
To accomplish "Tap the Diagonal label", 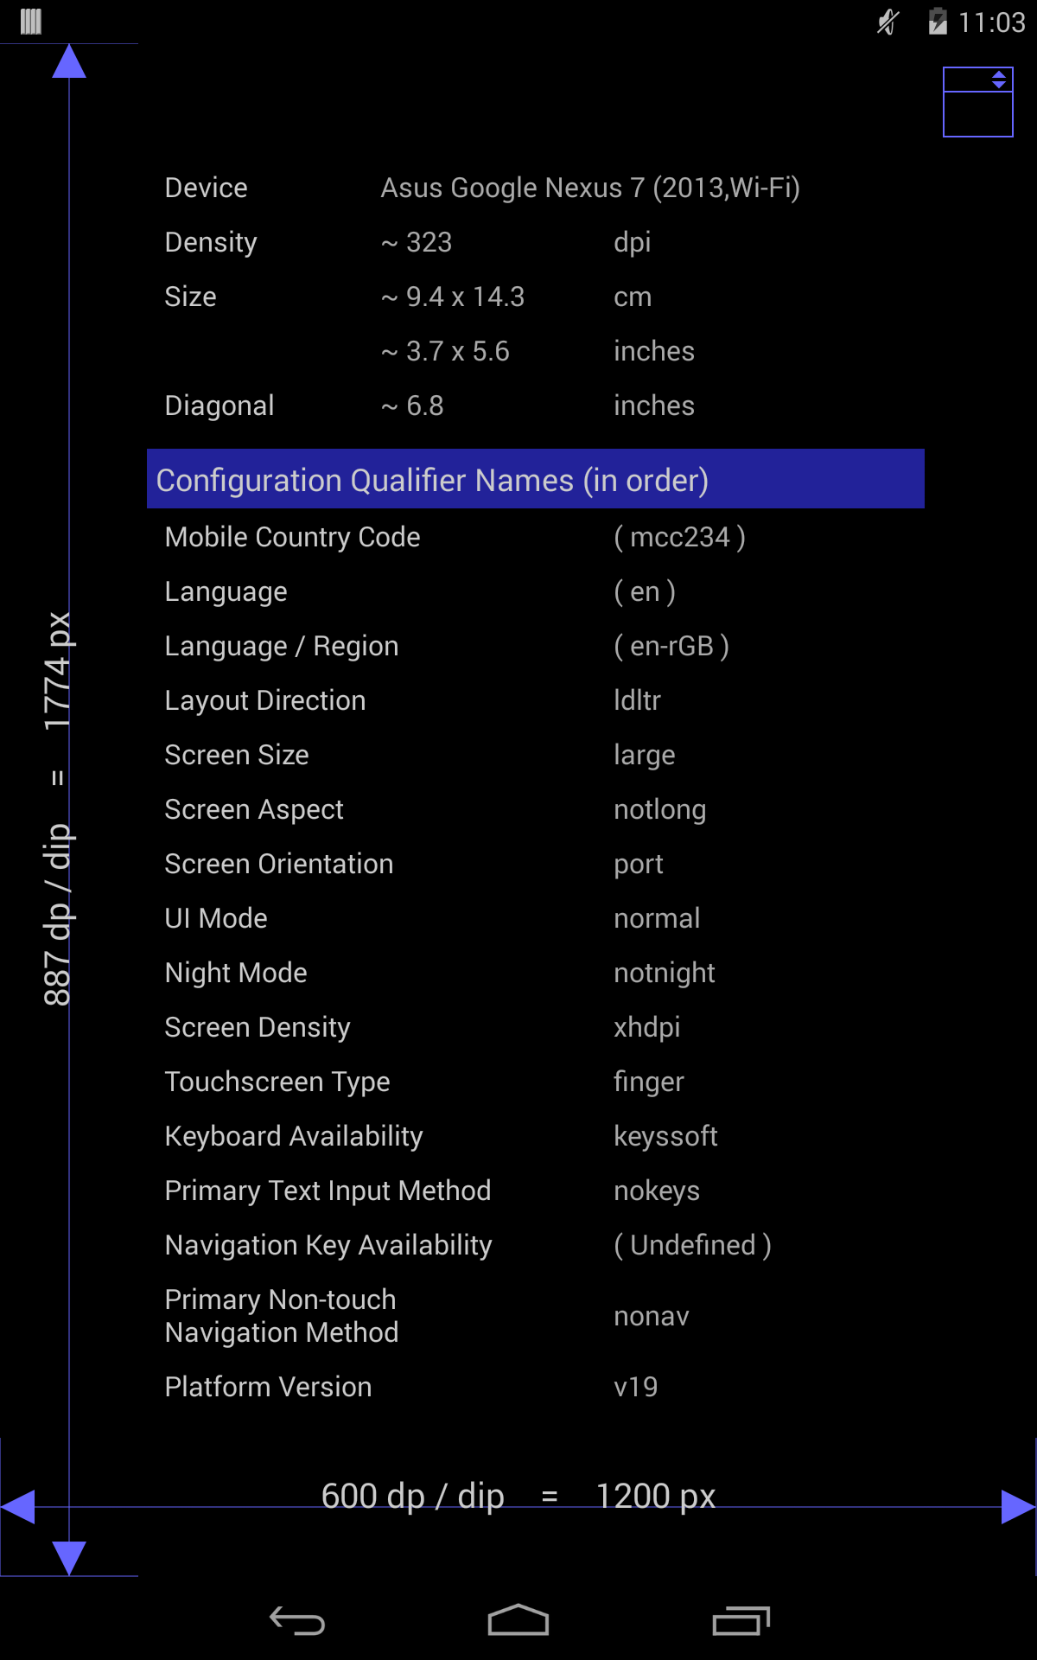I will (219, 406).
